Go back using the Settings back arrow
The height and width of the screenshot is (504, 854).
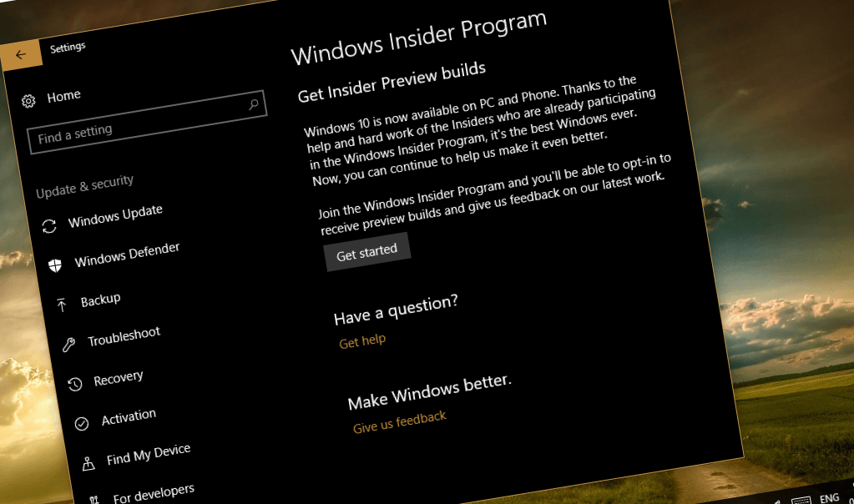coord(21,54)
